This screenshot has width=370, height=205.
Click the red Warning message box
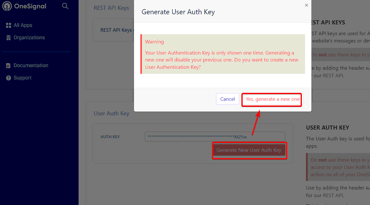click(x=222, y=54)
